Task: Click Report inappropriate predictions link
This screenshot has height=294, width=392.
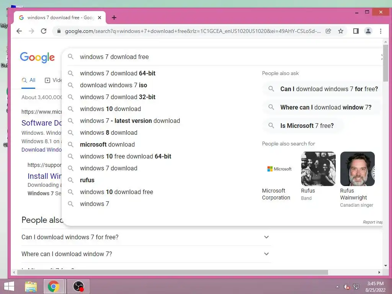Action: point(372,222)
